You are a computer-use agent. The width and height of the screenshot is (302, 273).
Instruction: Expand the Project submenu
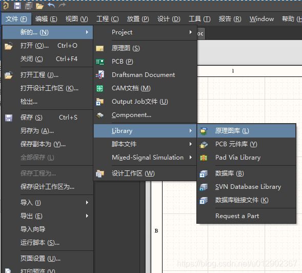tap(145, 32)
